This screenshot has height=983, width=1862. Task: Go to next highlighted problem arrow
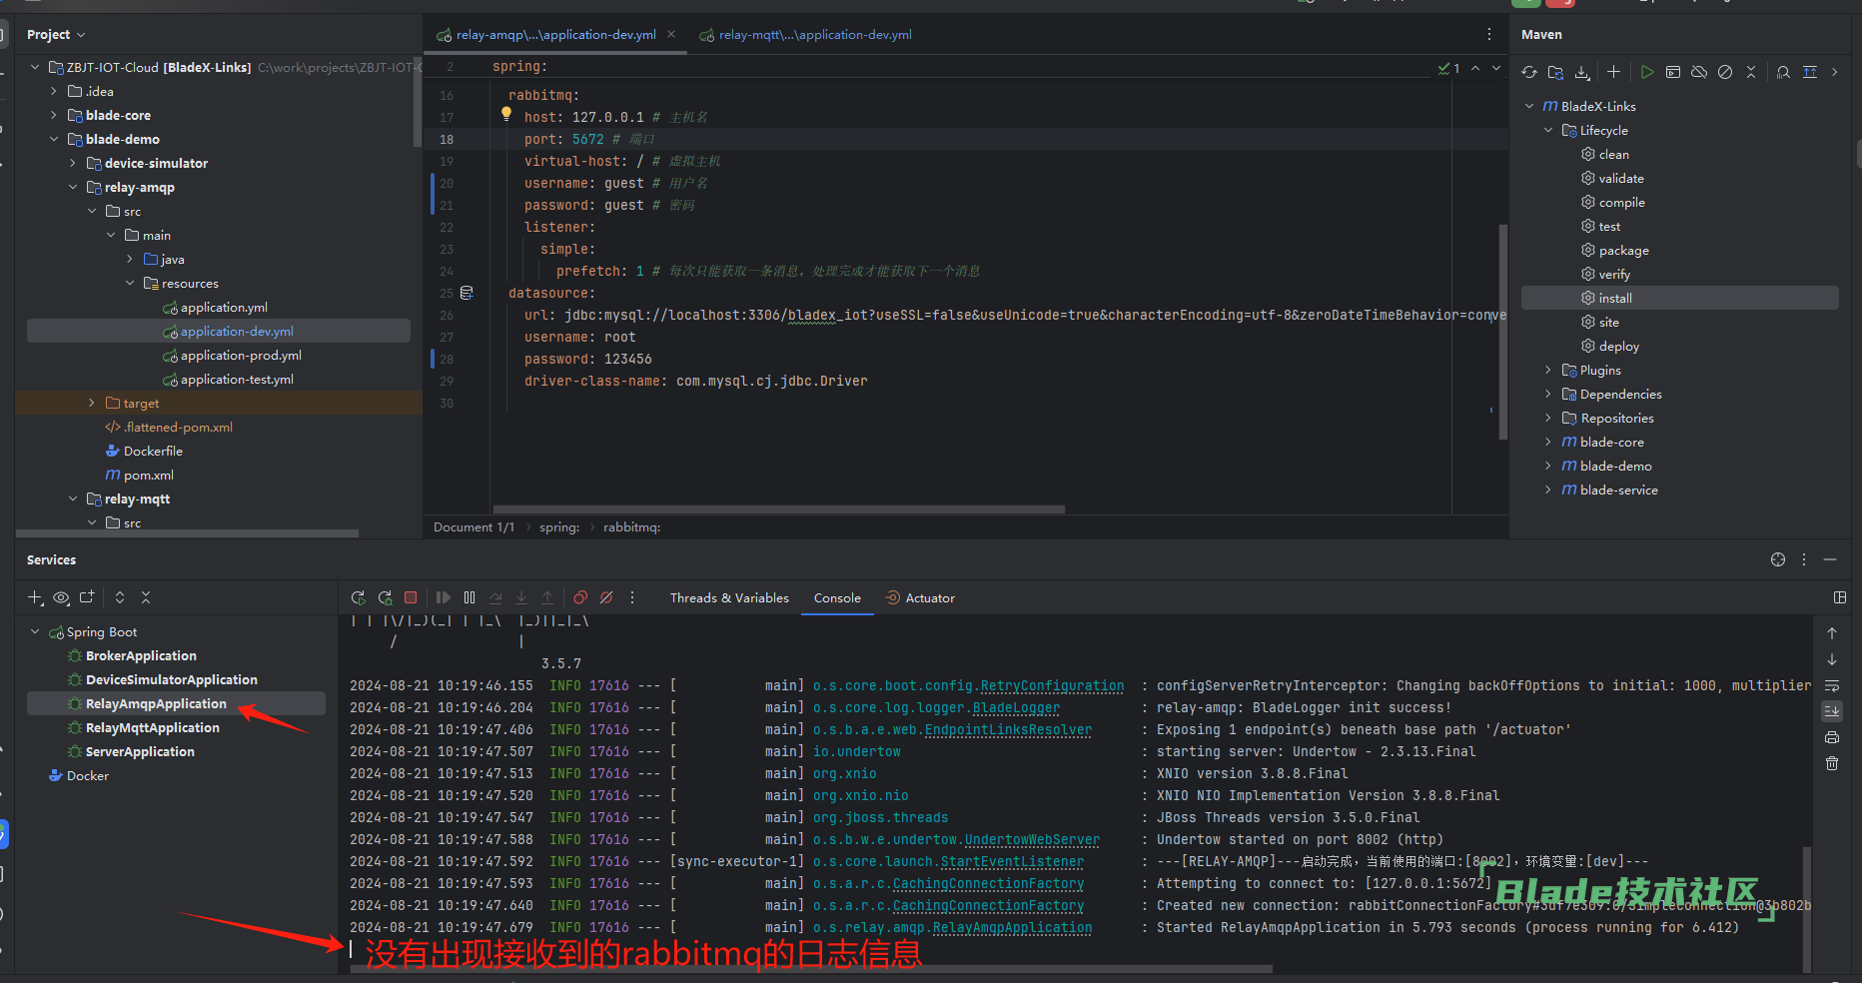tap(1496, 68)
